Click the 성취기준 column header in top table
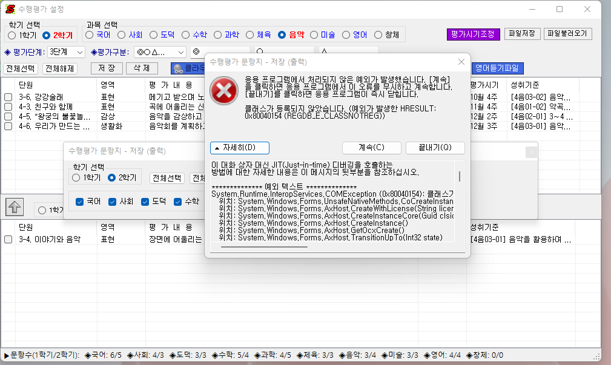This screenshot has width=611, height=365. tap(526, 84)
